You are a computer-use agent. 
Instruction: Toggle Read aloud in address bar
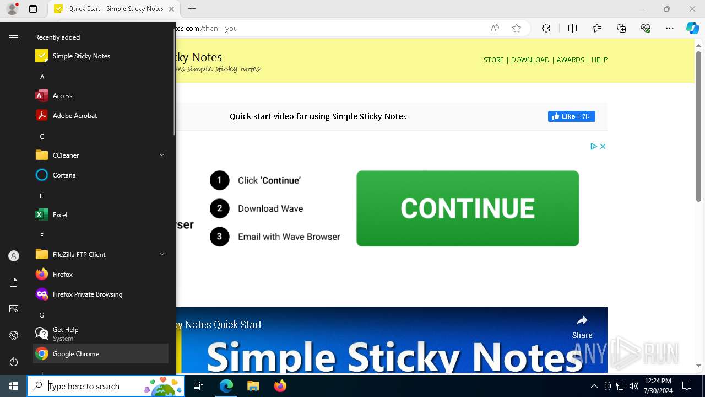coord(495,28)
